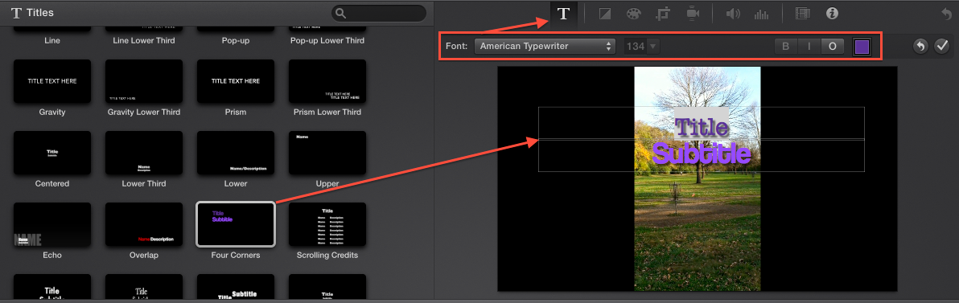Screen dimensions: 959x303
Task: Select the Scrolling Credits title thumbnail
Action: point(327,224)
